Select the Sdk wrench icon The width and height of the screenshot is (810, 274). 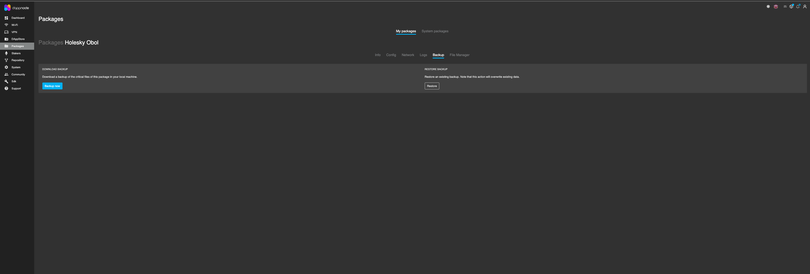(x=6, y=81)
